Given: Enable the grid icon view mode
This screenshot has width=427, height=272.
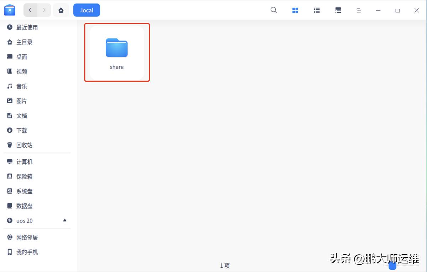Looking at the screenshot, I should click(x=295, y=10).
